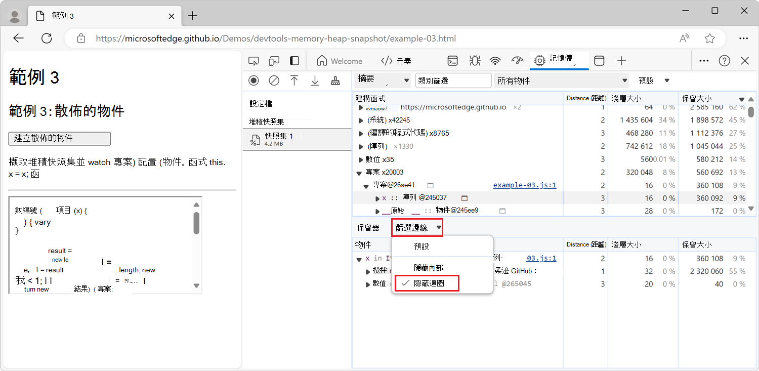Choose 隱藏內部 in the 篩選邊緣 menu
Image resolution: width=759 pixels, height=371 pixels.
[x=429, y=267]
